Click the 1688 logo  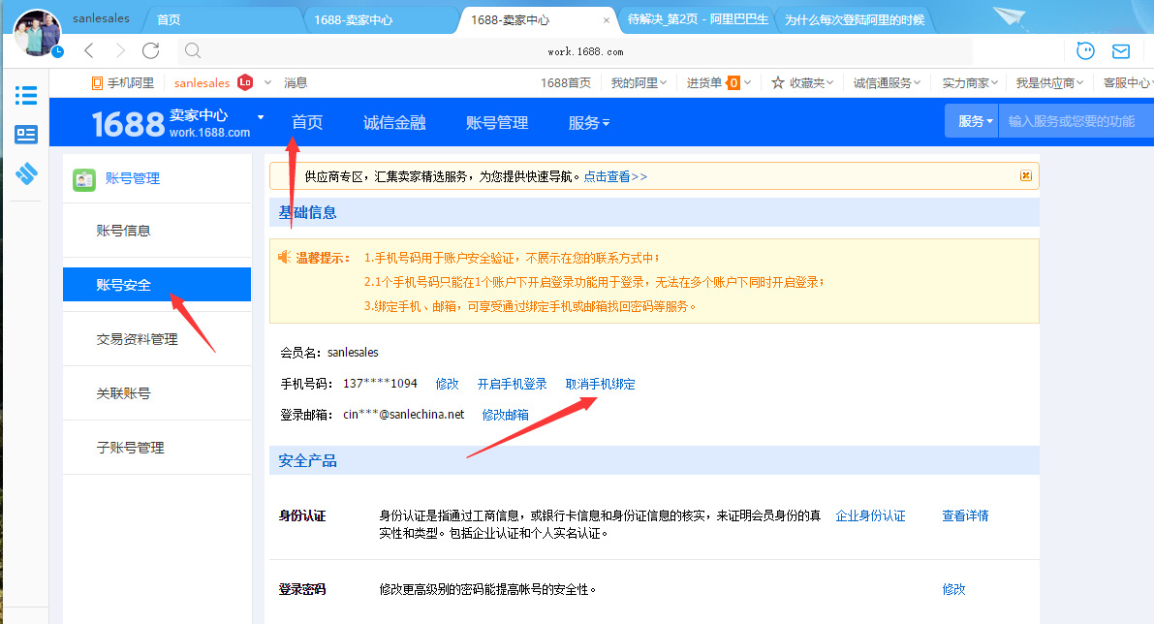pos(128,124)
